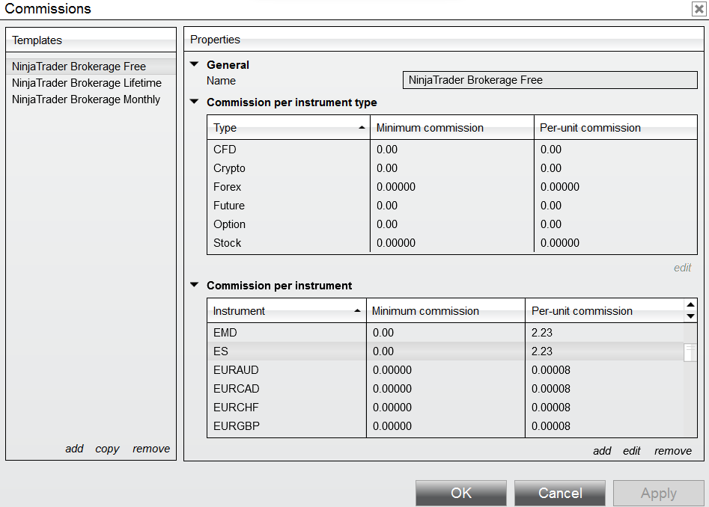Select the Future type row
The image size is (709, 507).
pyautogui.click(x=452, y=206)
